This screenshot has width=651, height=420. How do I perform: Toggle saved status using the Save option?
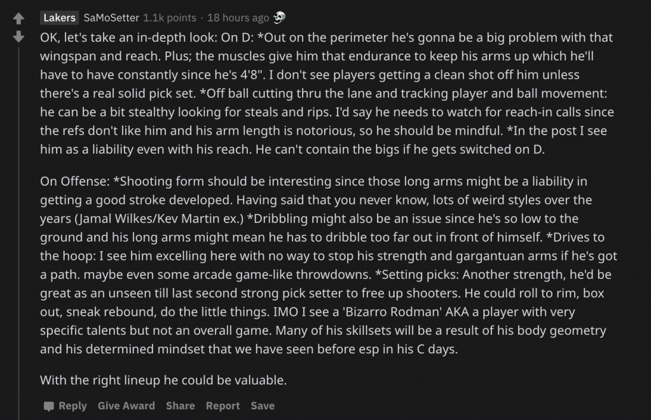point(262,405)
